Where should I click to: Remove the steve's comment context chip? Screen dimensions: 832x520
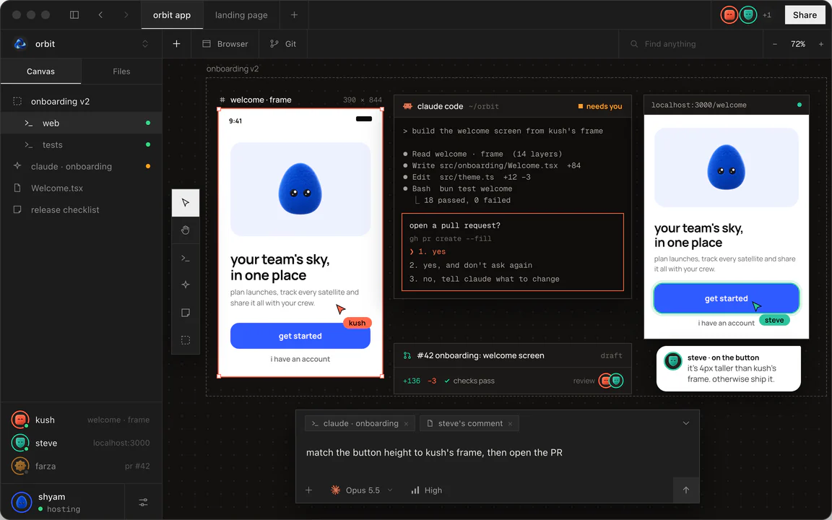pyautogui.click(x=510, y=423)
